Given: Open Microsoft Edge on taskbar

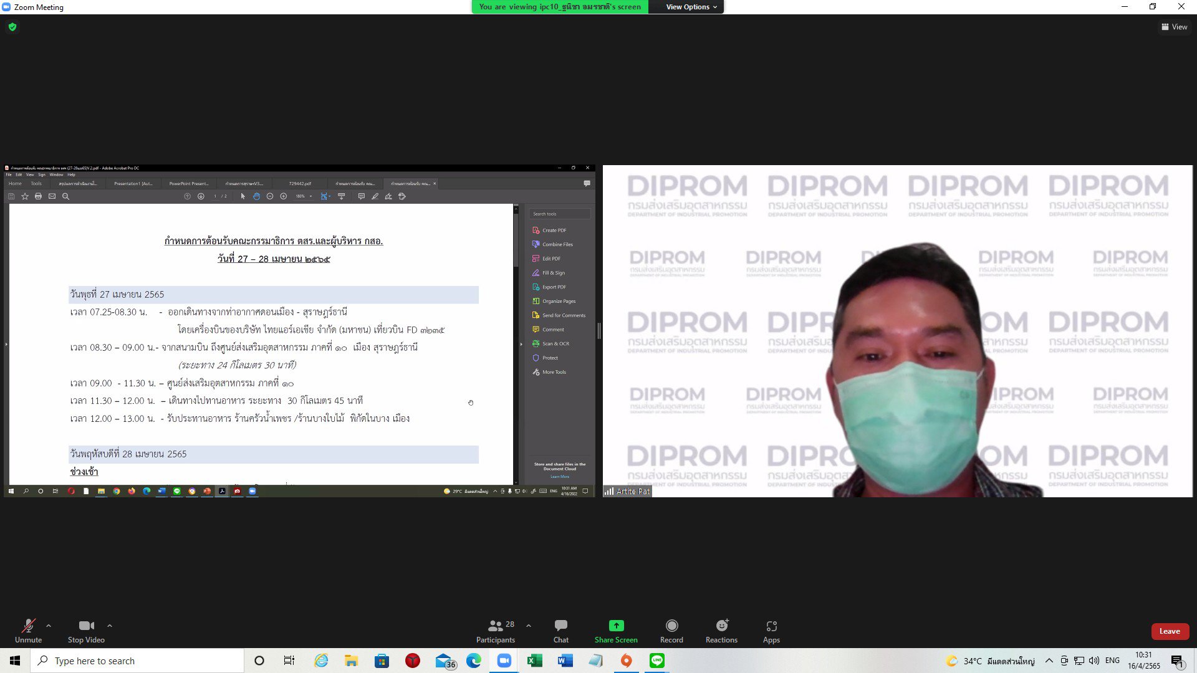Looking at the screenshot, I should [x=474, y=661].
